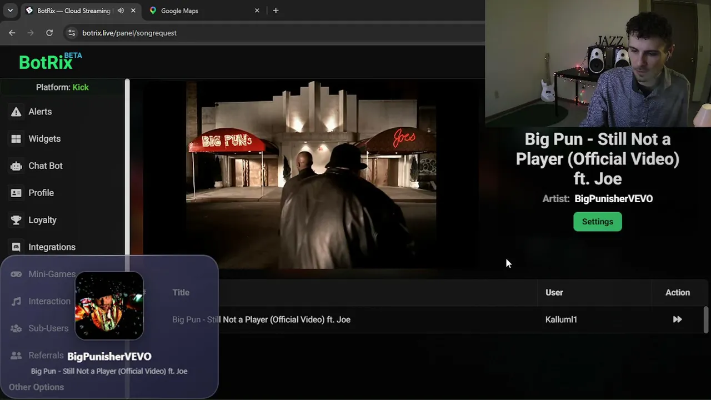Click the queued song title text

261,319
